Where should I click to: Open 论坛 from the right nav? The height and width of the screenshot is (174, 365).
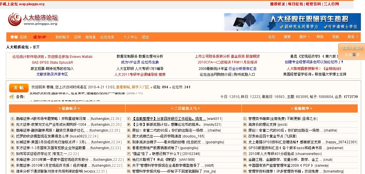click(x=272, y=37)
